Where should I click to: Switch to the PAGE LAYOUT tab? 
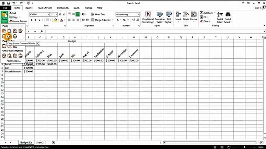45,8
